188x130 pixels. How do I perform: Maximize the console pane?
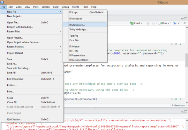point(185,112)
